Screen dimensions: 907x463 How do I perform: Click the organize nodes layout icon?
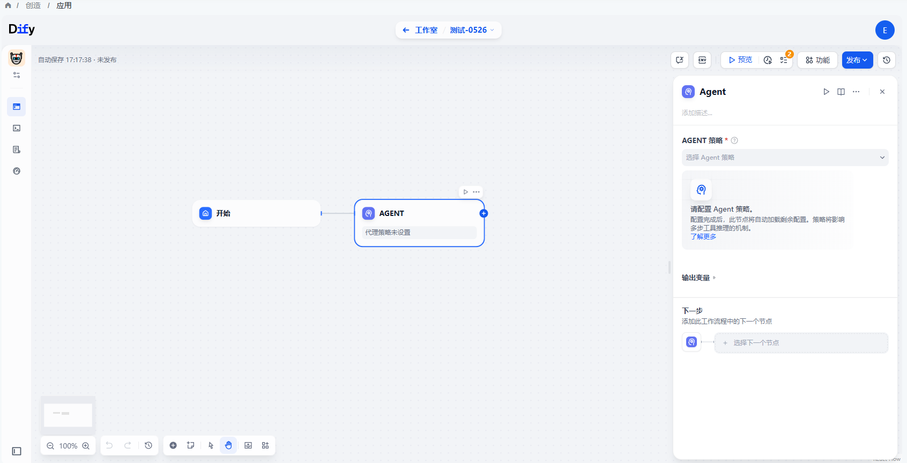point(265,445)
